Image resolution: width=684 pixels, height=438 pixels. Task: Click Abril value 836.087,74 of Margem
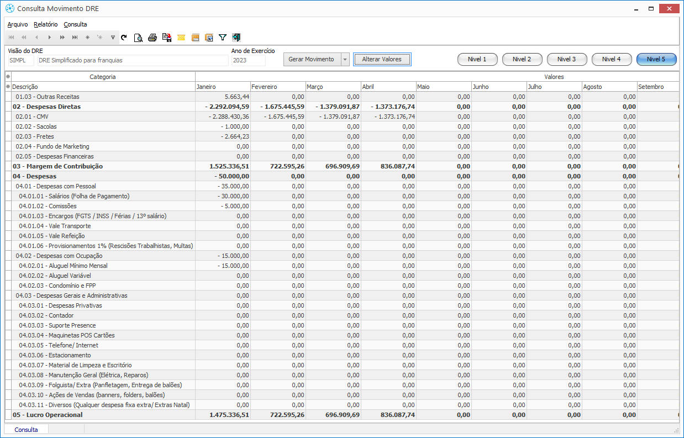pyautogui.click(x=388, y=166)
